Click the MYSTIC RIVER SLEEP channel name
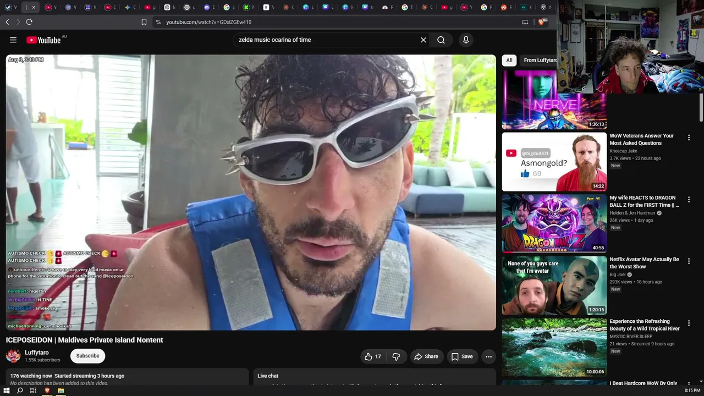Screen dimensions: 704x396 (x=631, y=337)
